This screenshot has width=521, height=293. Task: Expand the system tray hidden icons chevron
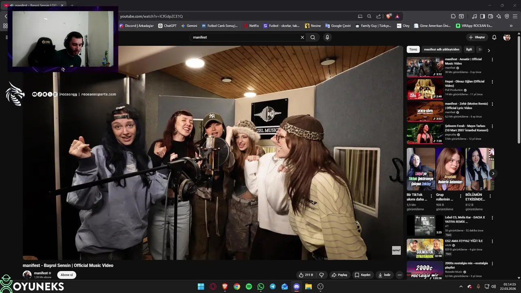tap(461, 286)
